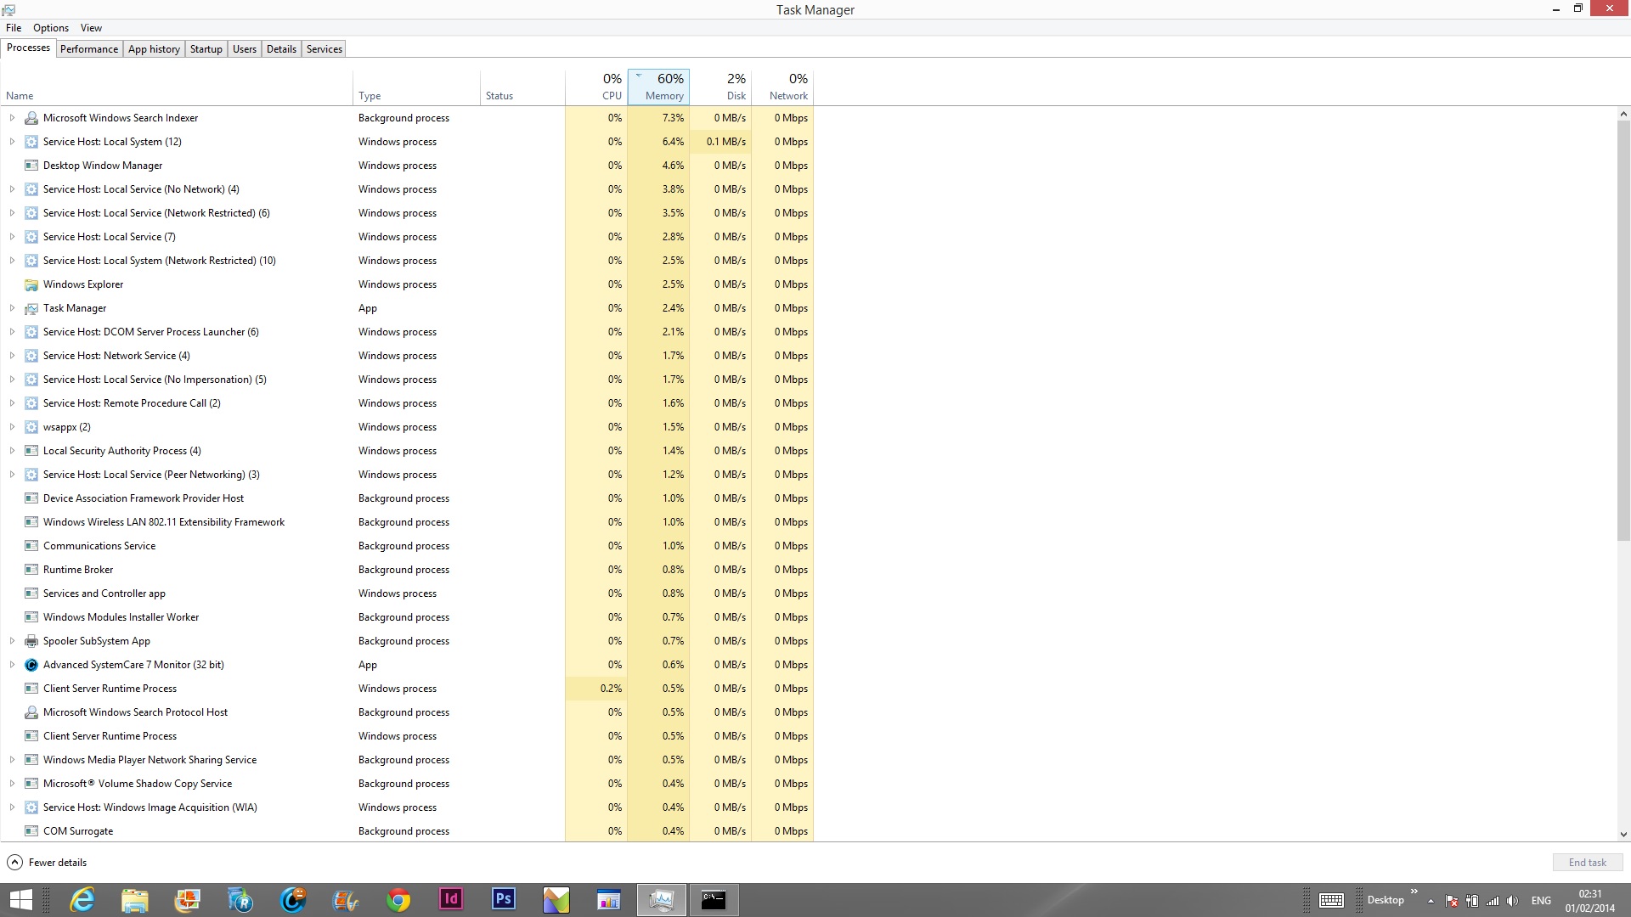Click the Windows Explorer process icon
Screen dimensions: 1631x917
(x=31, y=284)
